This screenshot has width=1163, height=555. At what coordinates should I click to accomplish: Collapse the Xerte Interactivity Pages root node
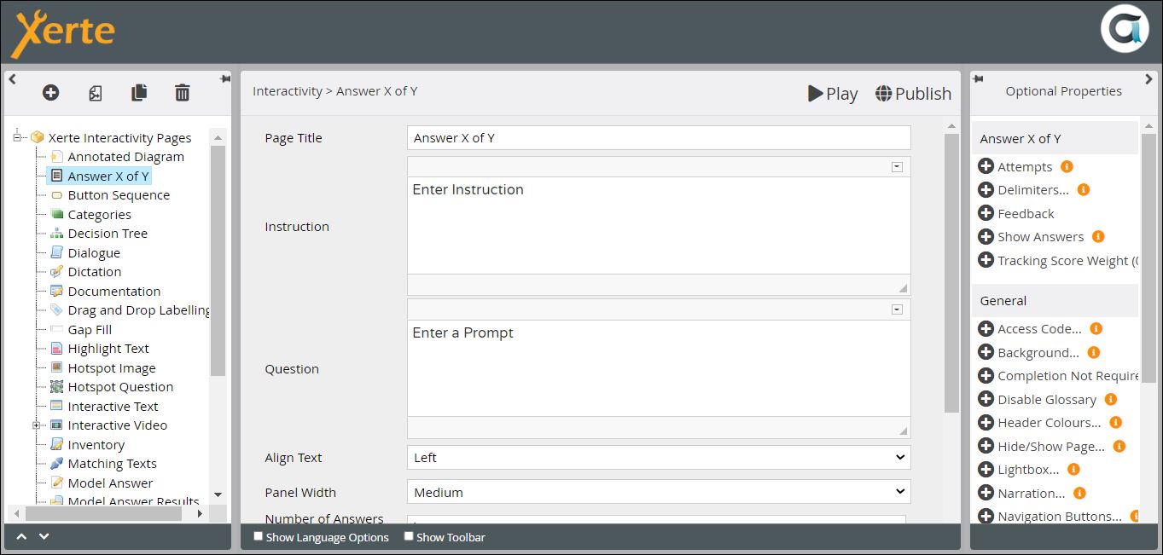tap(17, 137)
